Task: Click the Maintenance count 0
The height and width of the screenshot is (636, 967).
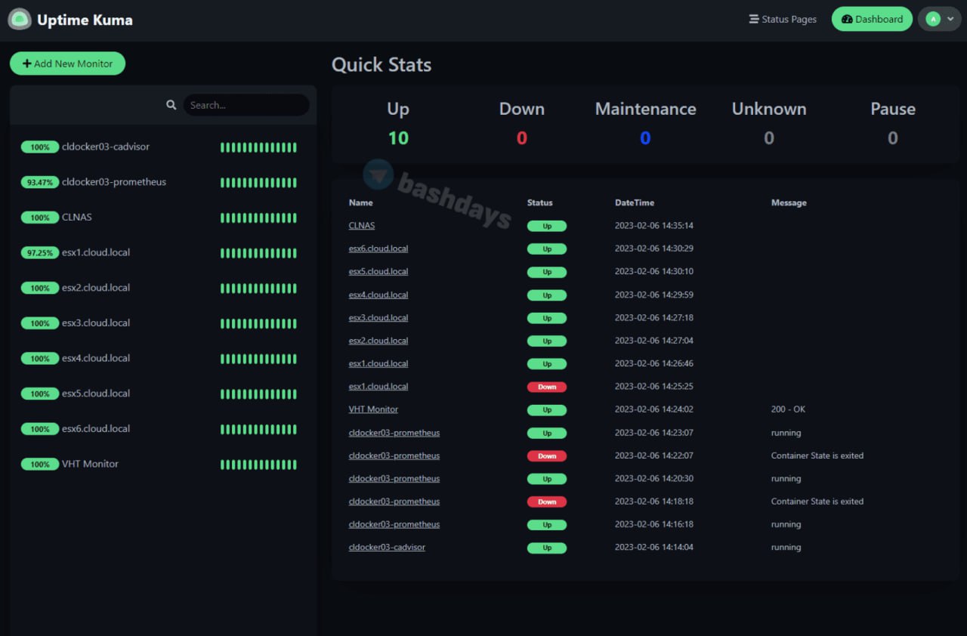Action: click(x=645, y=138)
